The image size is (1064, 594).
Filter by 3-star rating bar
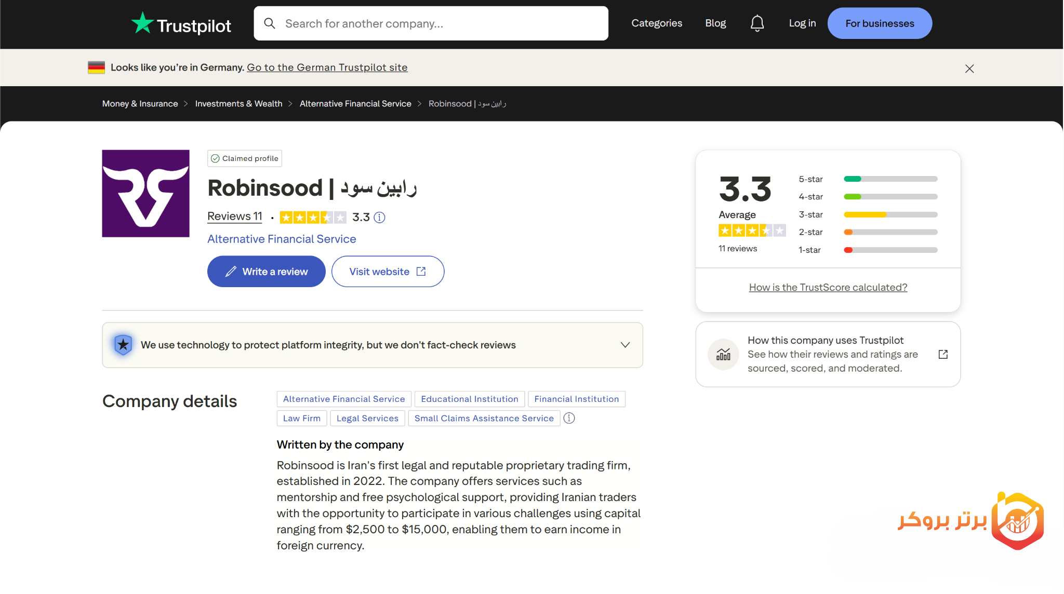[x=868, y=214]
